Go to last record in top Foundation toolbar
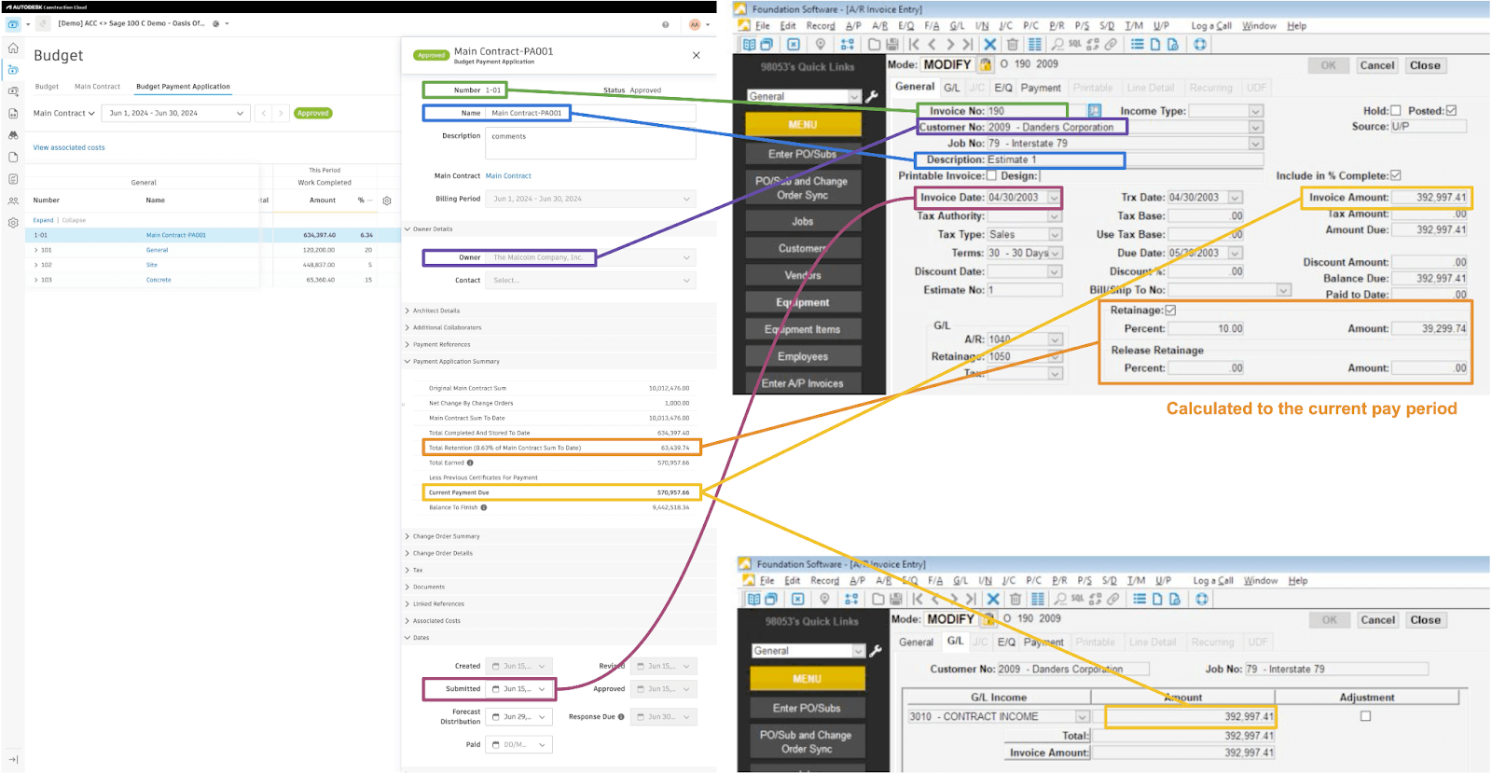Viewport: 1492px width, 774px height. click(x=967, y=44)
